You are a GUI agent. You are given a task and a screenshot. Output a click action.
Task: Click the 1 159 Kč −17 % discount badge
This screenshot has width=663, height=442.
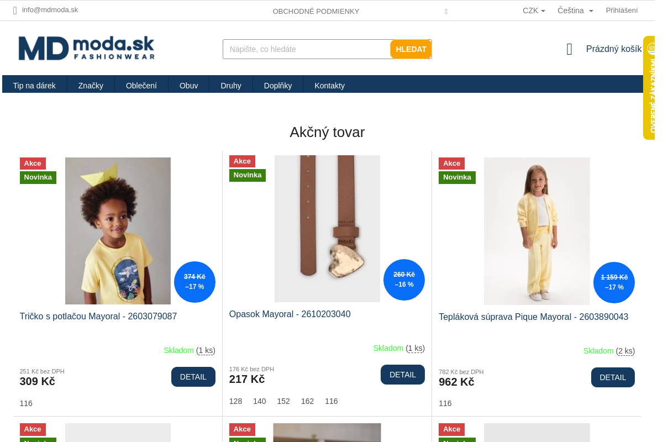coord(614,282)
